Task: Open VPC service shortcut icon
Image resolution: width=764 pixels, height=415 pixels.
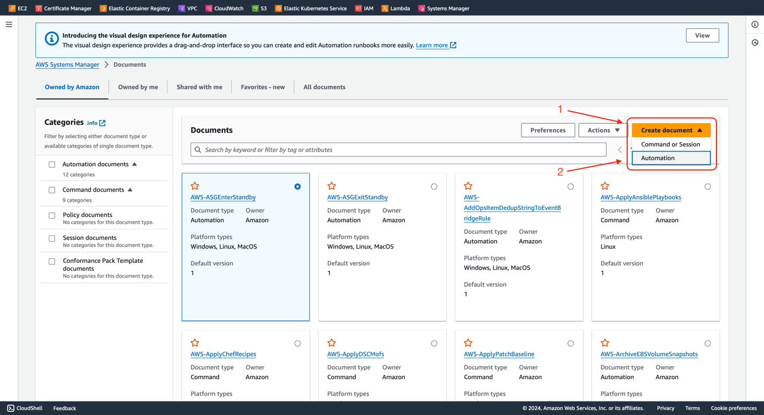Action: (182, 8)
